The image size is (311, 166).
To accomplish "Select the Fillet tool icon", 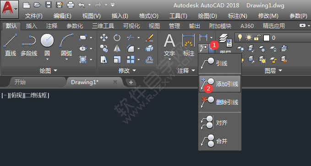I will (x=130, y=48).
